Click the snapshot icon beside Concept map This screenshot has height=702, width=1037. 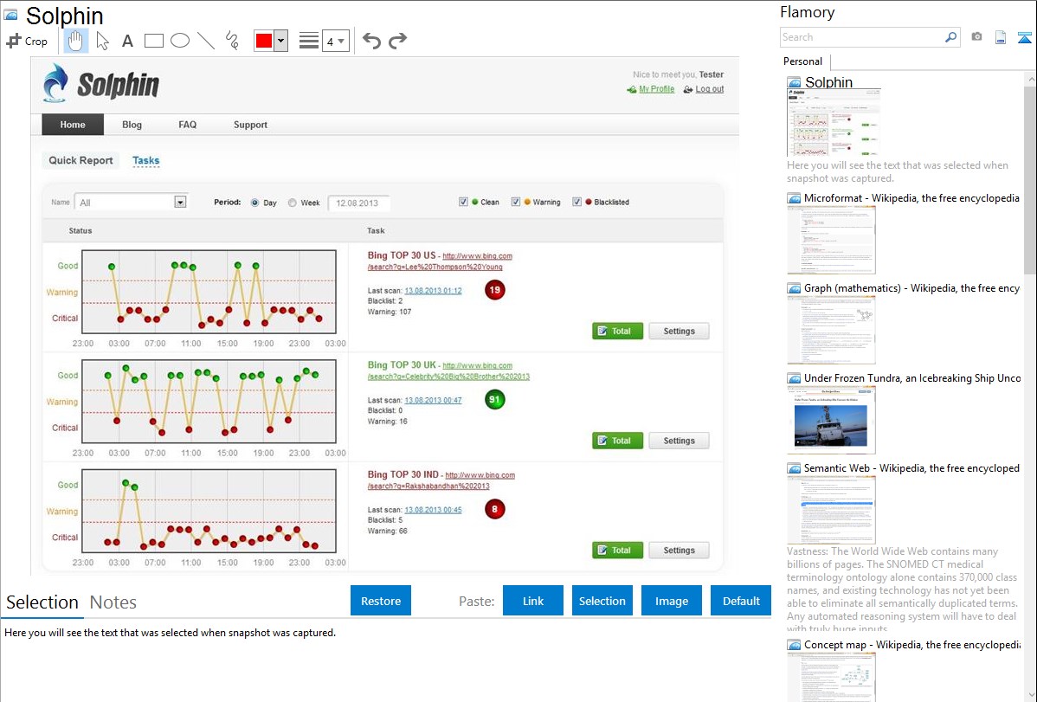point(795,644)
